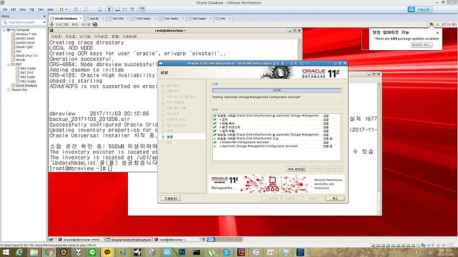Click the console view toolbar icon

[x=142, y=10]
